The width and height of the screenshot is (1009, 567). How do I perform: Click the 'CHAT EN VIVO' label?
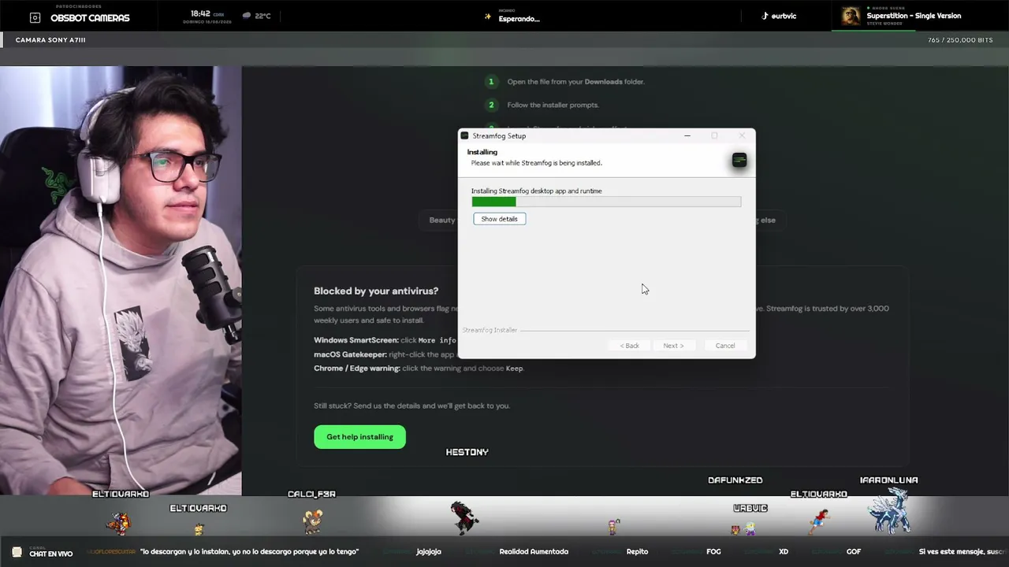pos(51,554)
